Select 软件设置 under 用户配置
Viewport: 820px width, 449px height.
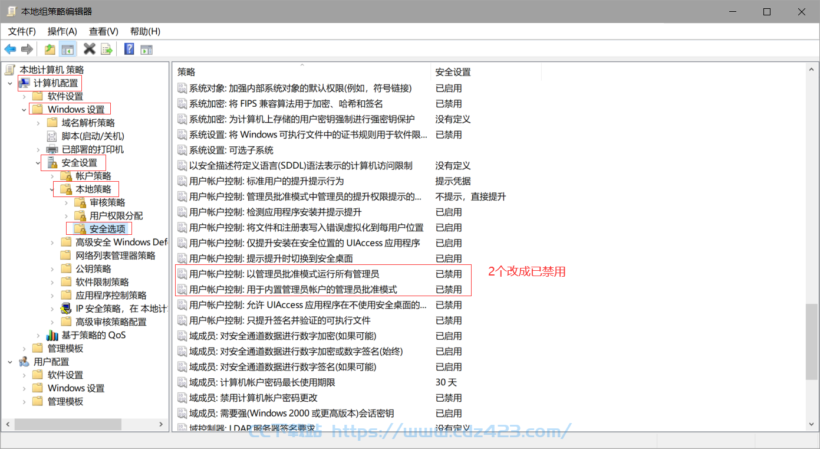(65, 375)
